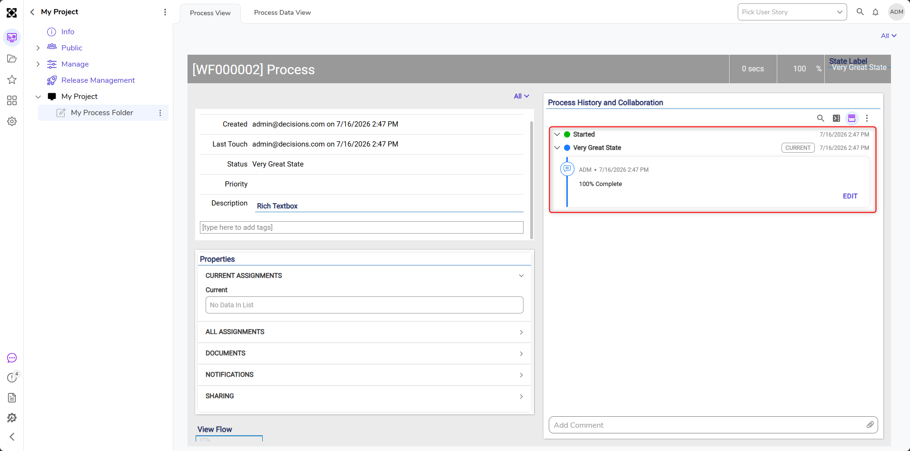Screen dimensions: 910x451
Task: Switch to the Process Data View tab
Action: (282, 12)
